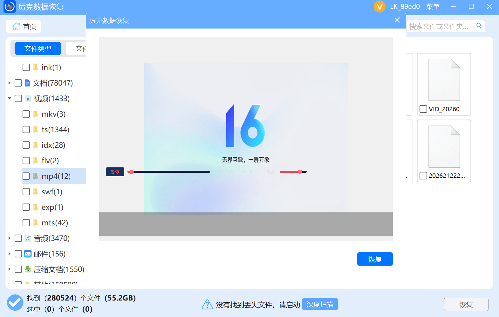Tick the exp(1) checkbox
This screenshot has height=317, width=499.
click(x=26, y=207)
